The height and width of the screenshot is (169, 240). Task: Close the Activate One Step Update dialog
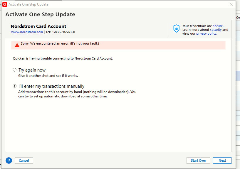[x=231, y=4]
